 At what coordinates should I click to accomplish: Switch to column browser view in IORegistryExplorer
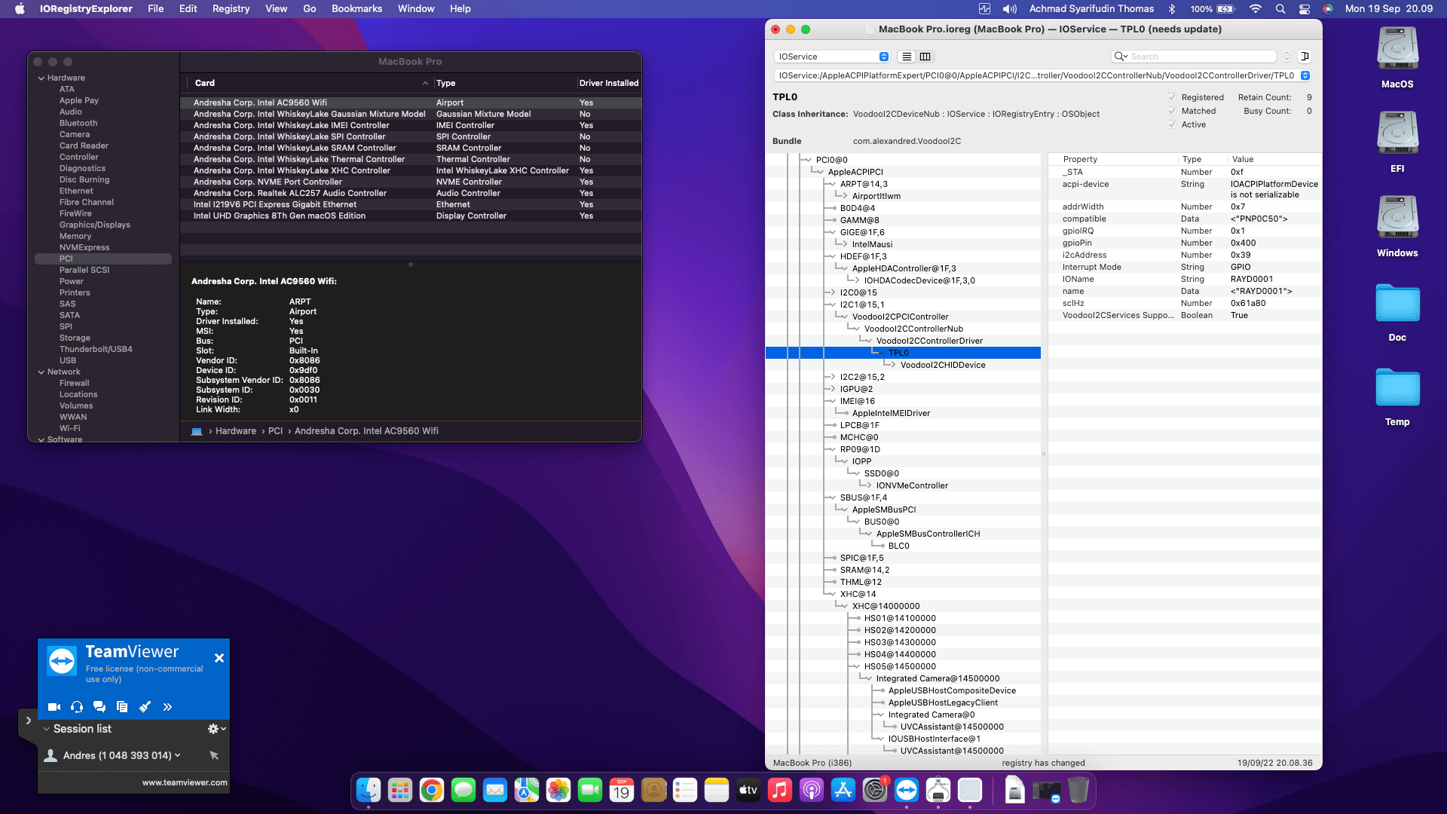click(x=925, y=57)
